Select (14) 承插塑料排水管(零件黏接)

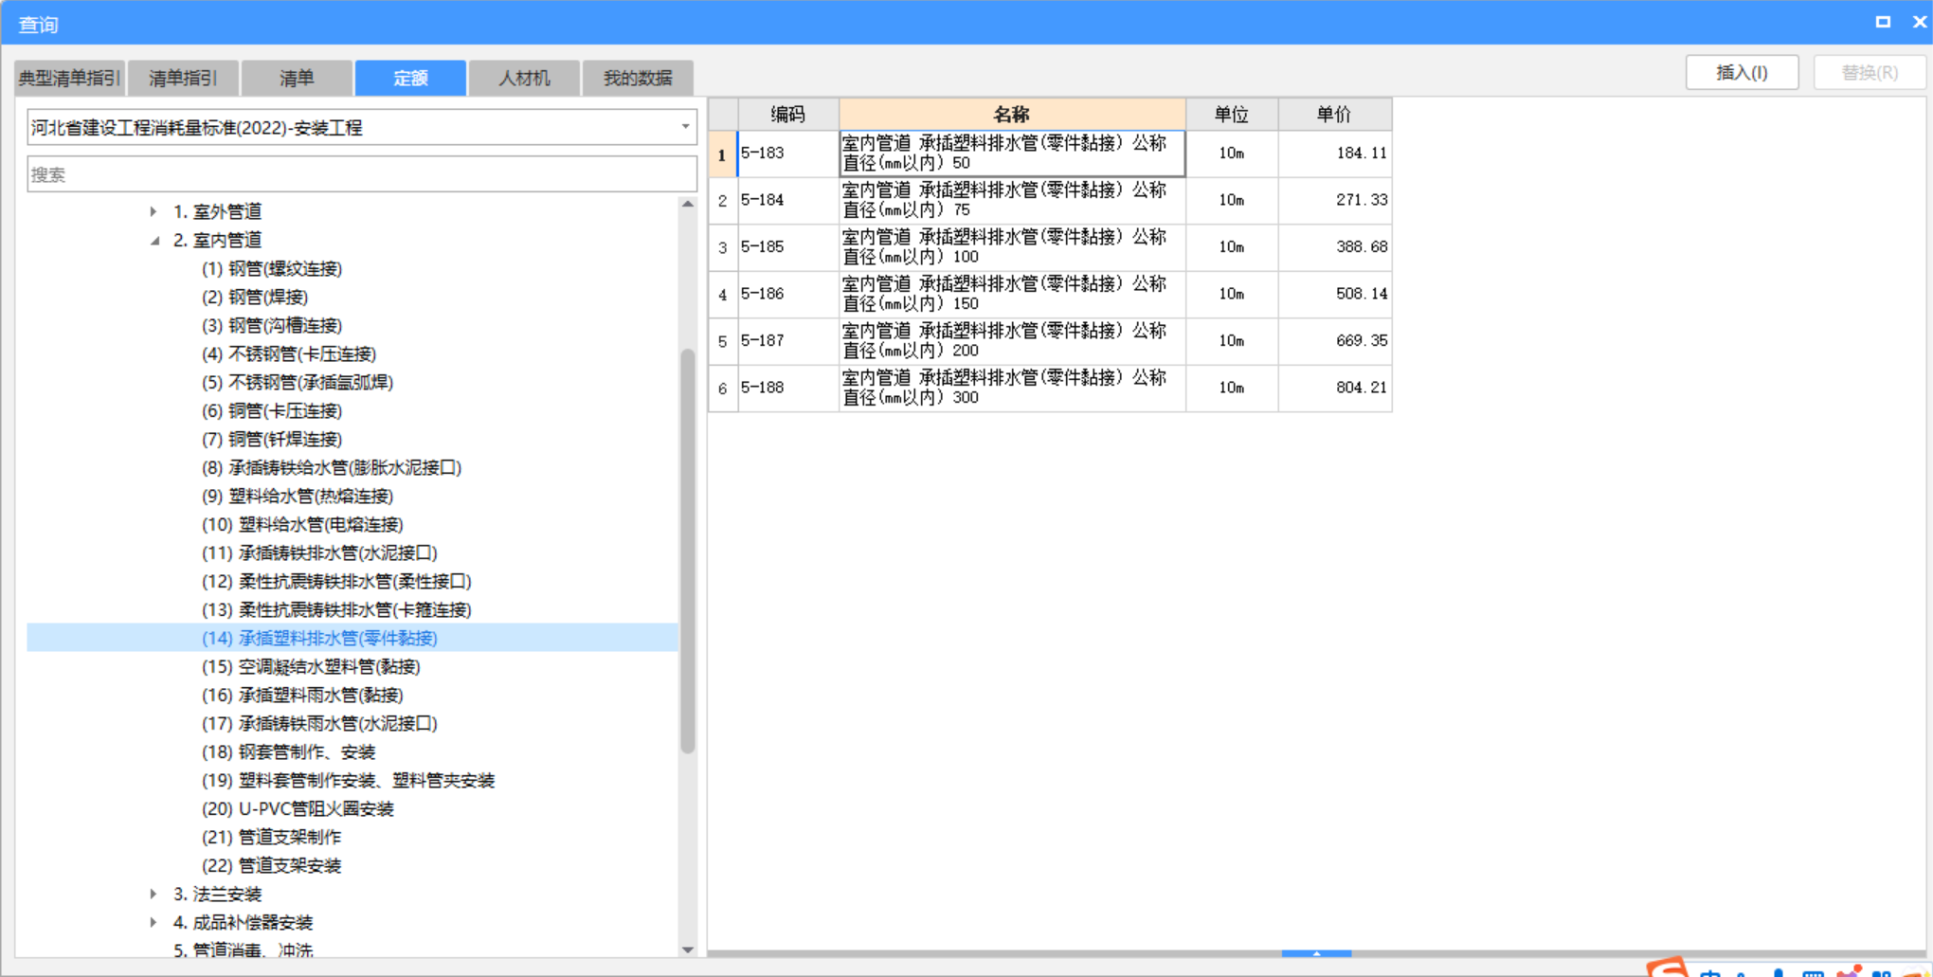pyautogui.click(x=319, y=638)
